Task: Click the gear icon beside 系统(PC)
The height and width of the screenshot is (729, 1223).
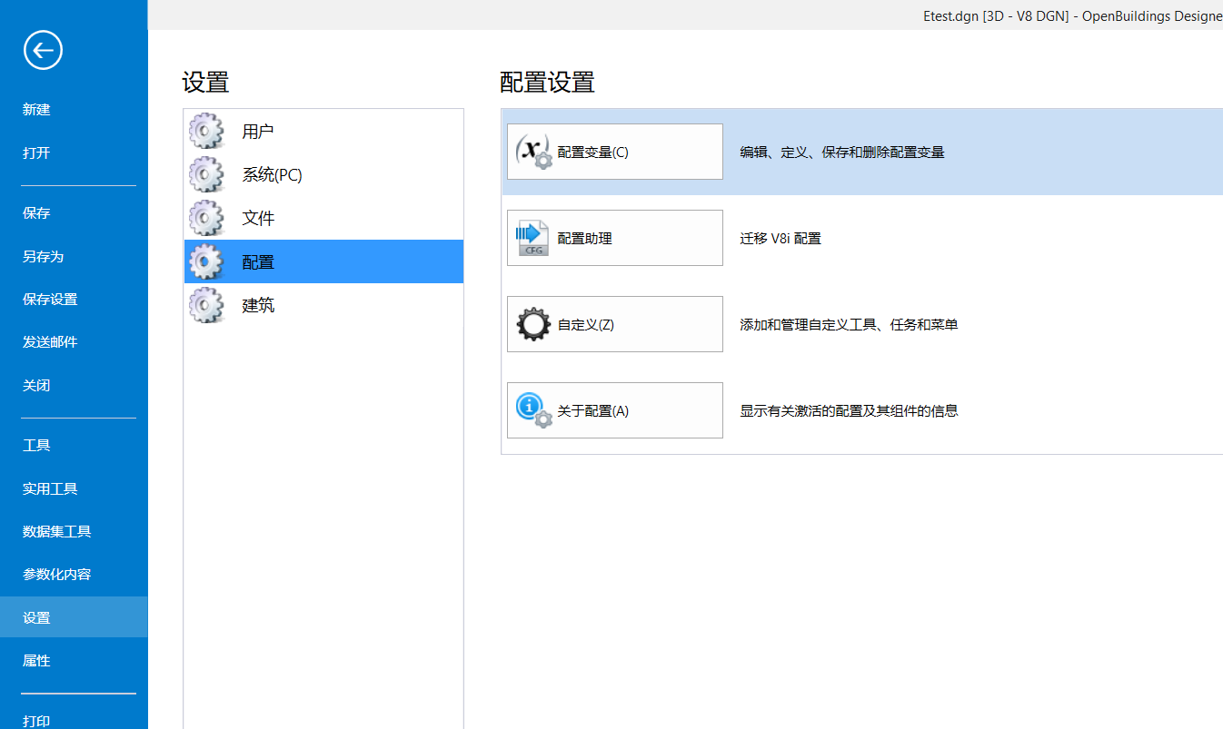Action: 206,175
